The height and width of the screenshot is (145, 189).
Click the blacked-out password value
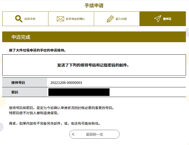79,92
